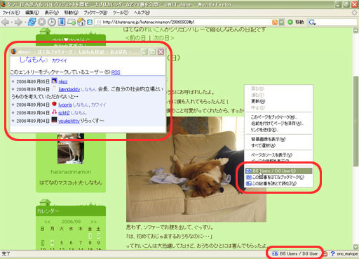Click the <前の日 previous day link
This screenshot has height=259, width=359.
coord(137,38)
